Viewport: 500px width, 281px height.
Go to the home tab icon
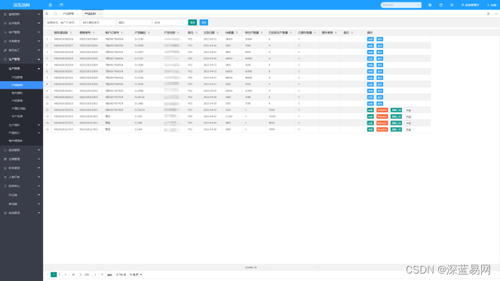pyautogui.click(x=55, y=14)
